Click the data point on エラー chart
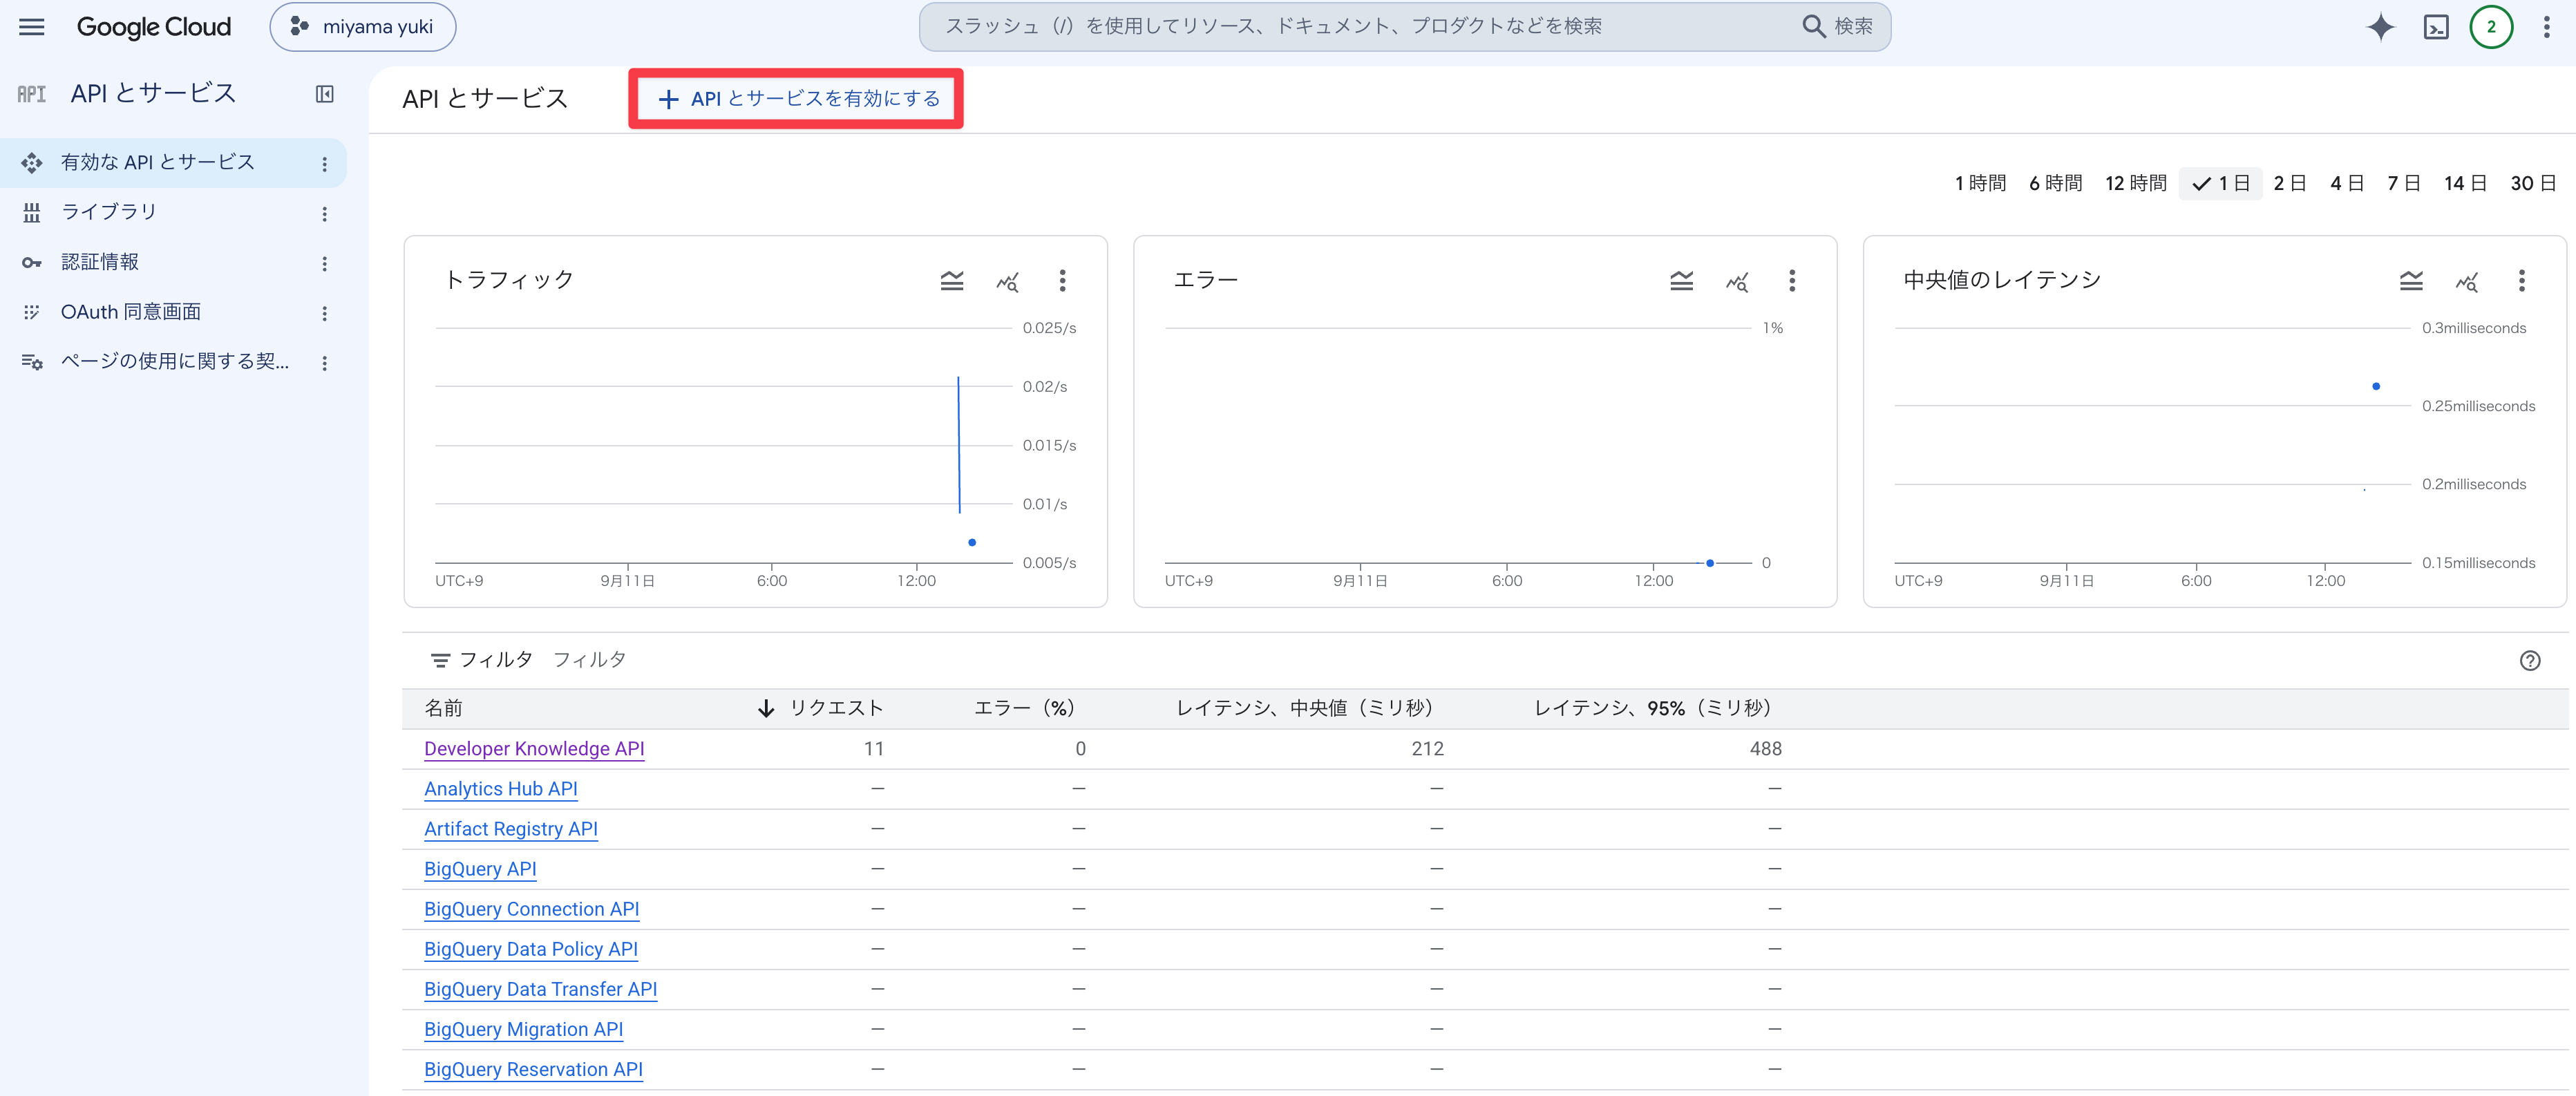 coord(1710,563)
